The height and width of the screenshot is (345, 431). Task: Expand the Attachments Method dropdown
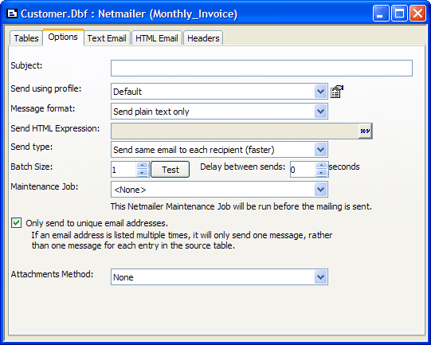click(x=320, y=276)
